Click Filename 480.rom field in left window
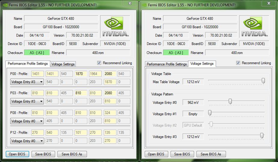Viewport: 278px width, 162px height. pyautogui.click(x=98, y=52)
